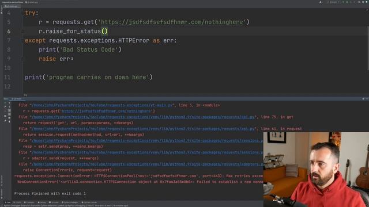369x207 pixels.
Task: Click the Debug bug icon in top toolbar
Action: (x=347, y=2)
